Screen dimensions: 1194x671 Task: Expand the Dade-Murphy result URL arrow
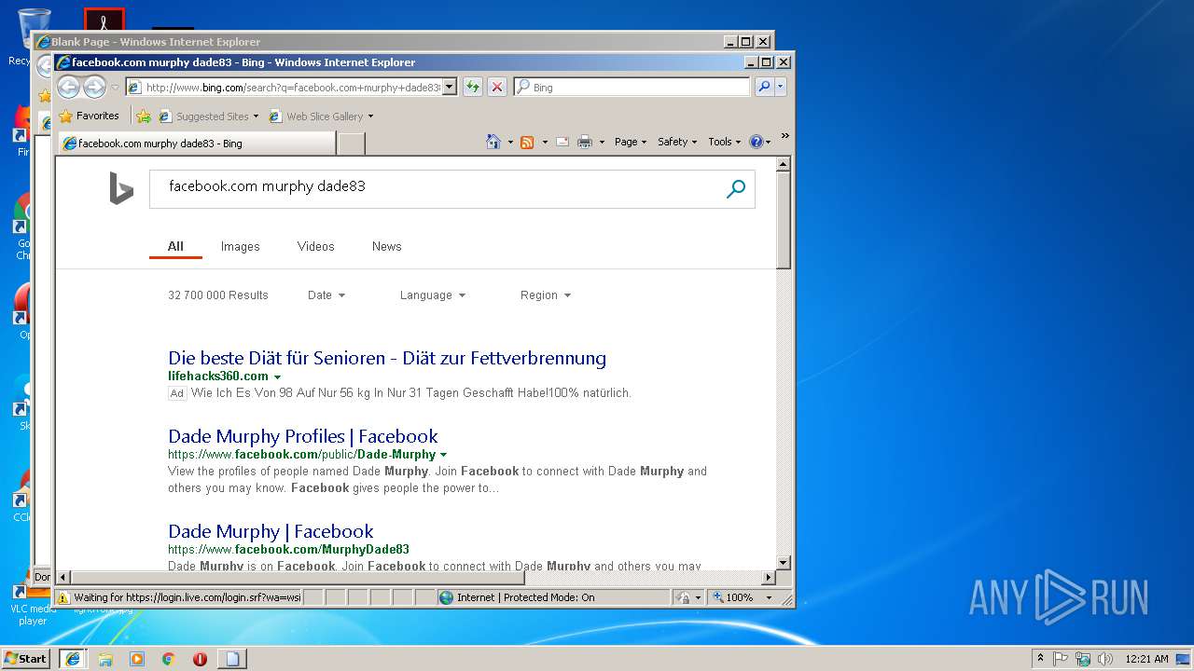[443, 455]
